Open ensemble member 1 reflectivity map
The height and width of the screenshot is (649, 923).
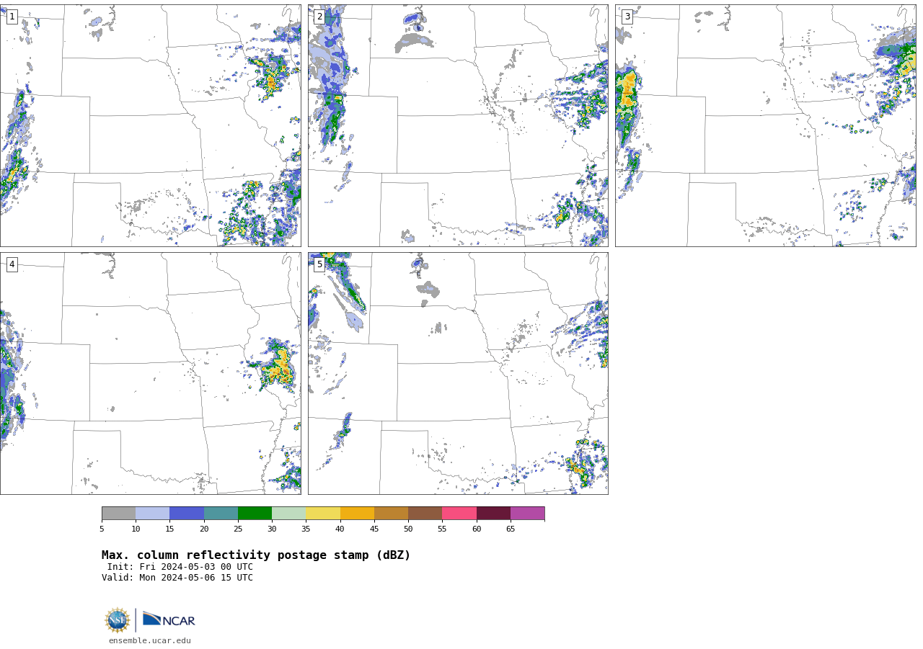click(150, 125)
